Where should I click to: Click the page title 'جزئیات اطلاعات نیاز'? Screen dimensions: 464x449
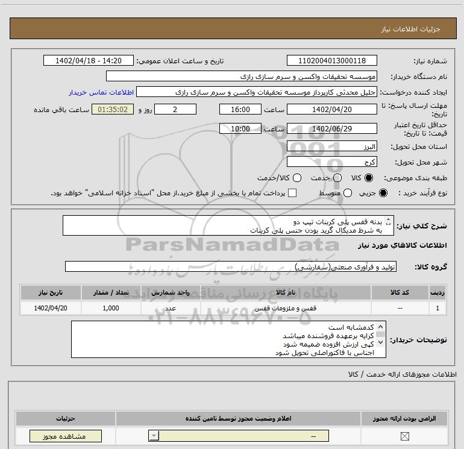pyautogui.click(x=411, y=29)
